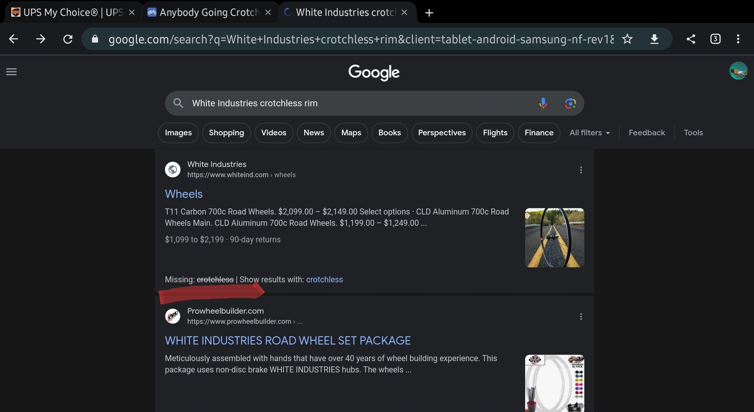
Task: Click the browser URL address field
Action: coord(361,39)
